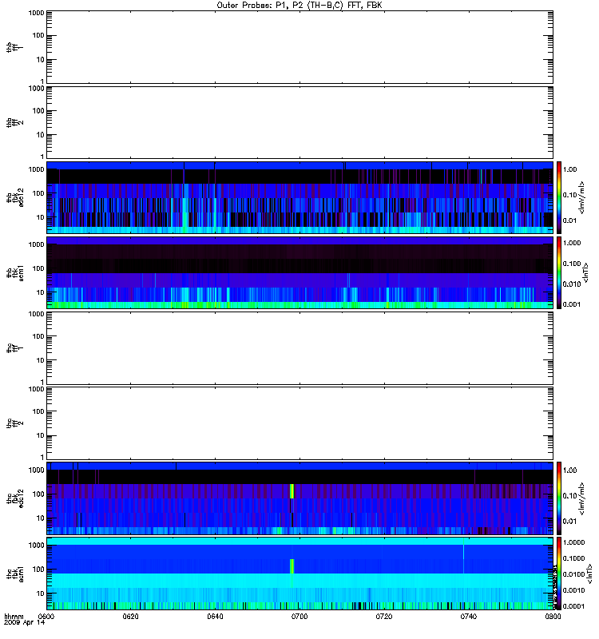
Task: Click the yellow-green spike in the thc fbk edc12 spectrogram
Action: point(292,491)
